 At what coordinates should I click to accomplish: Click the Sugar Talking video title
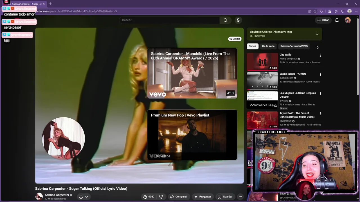tap(81, 189)
